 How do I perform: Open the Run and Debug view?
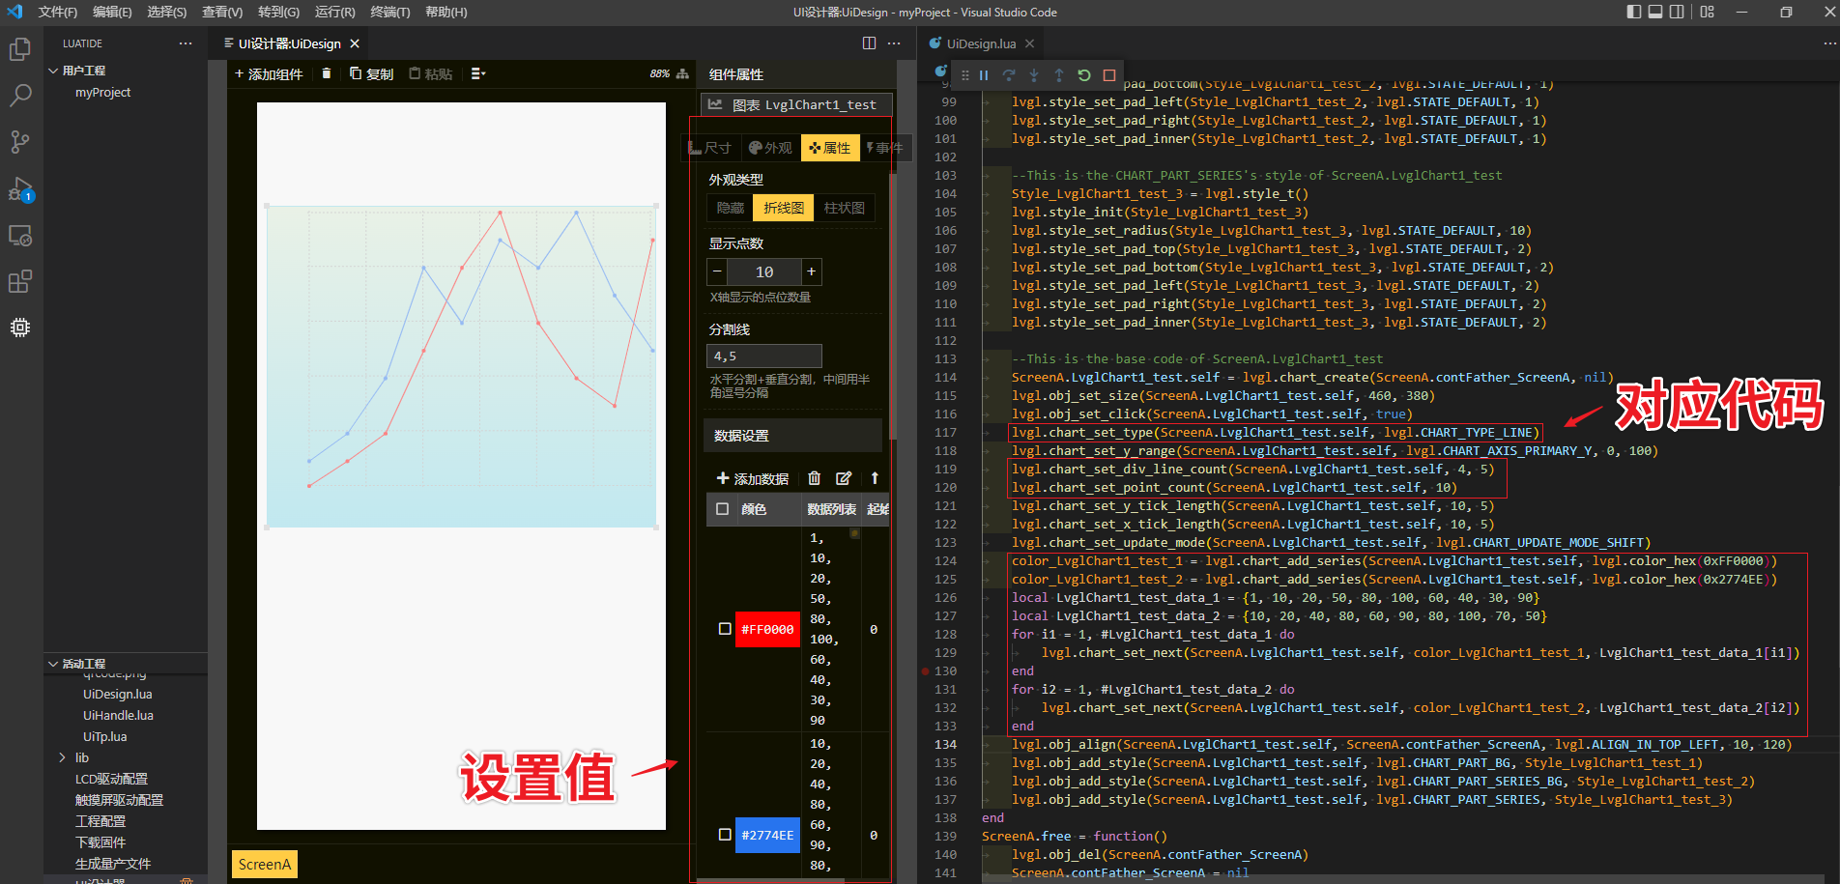point(20,188)
